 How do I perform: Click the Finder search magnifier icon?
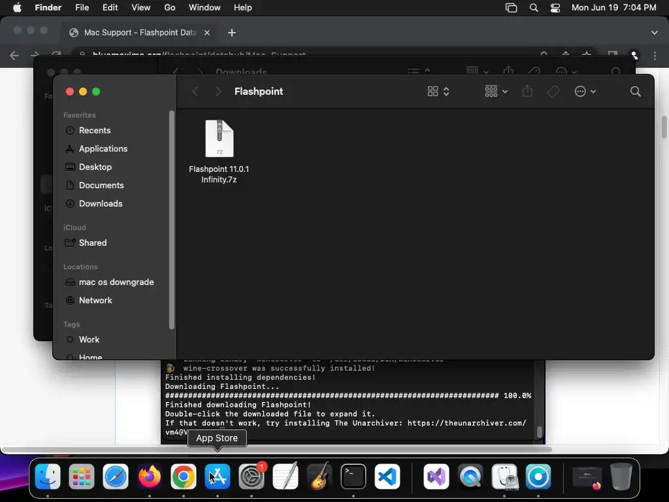pyautogui.click(x=635, y=92)
